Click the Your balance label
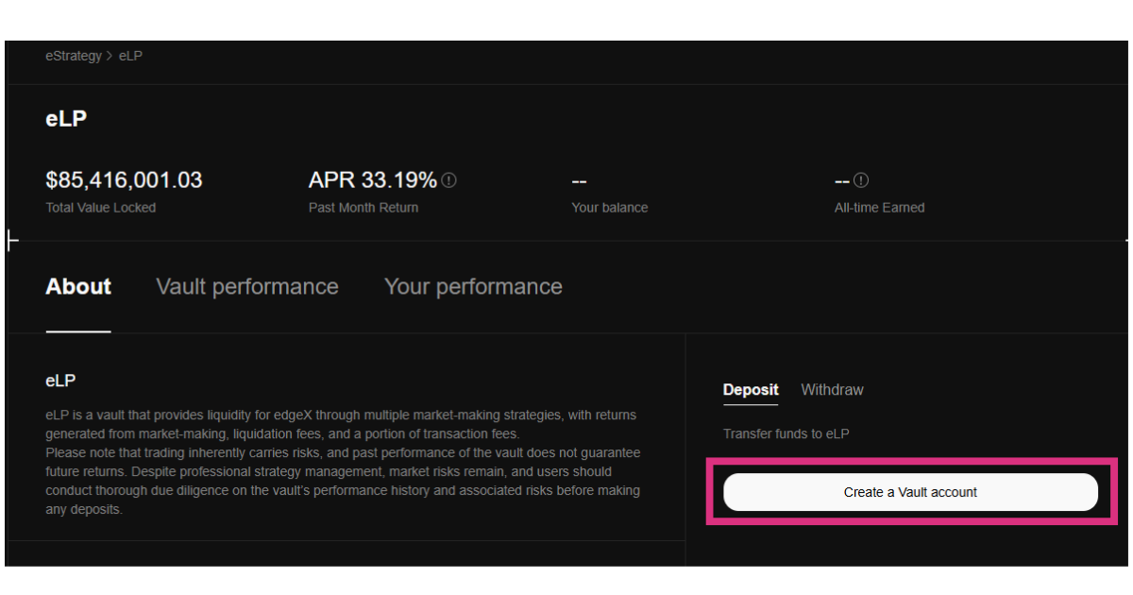The width and height of the screenshot is (1133, 595). (609, 208)
